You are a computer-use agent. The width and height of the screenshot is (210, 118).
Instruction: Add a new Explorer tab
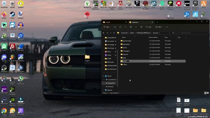pos(157,22)
